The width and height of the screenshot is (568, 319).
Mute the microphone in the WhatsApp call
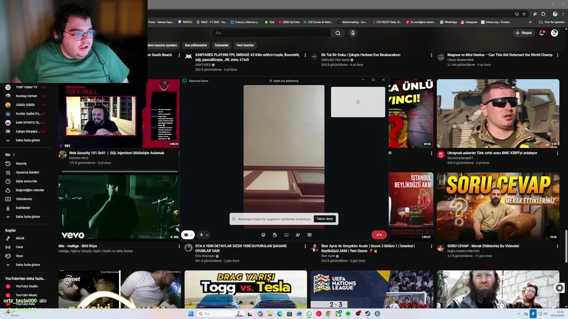tap(201, 235)
